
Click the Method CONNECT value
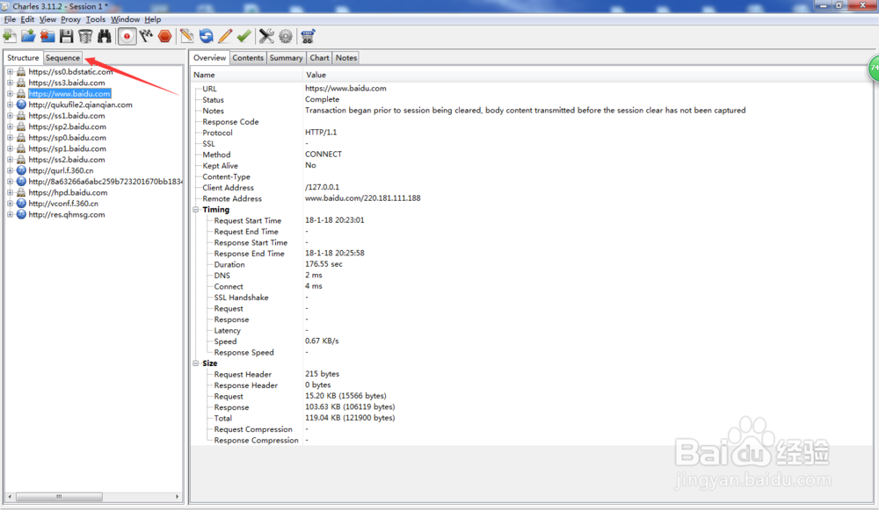point(323,154)
